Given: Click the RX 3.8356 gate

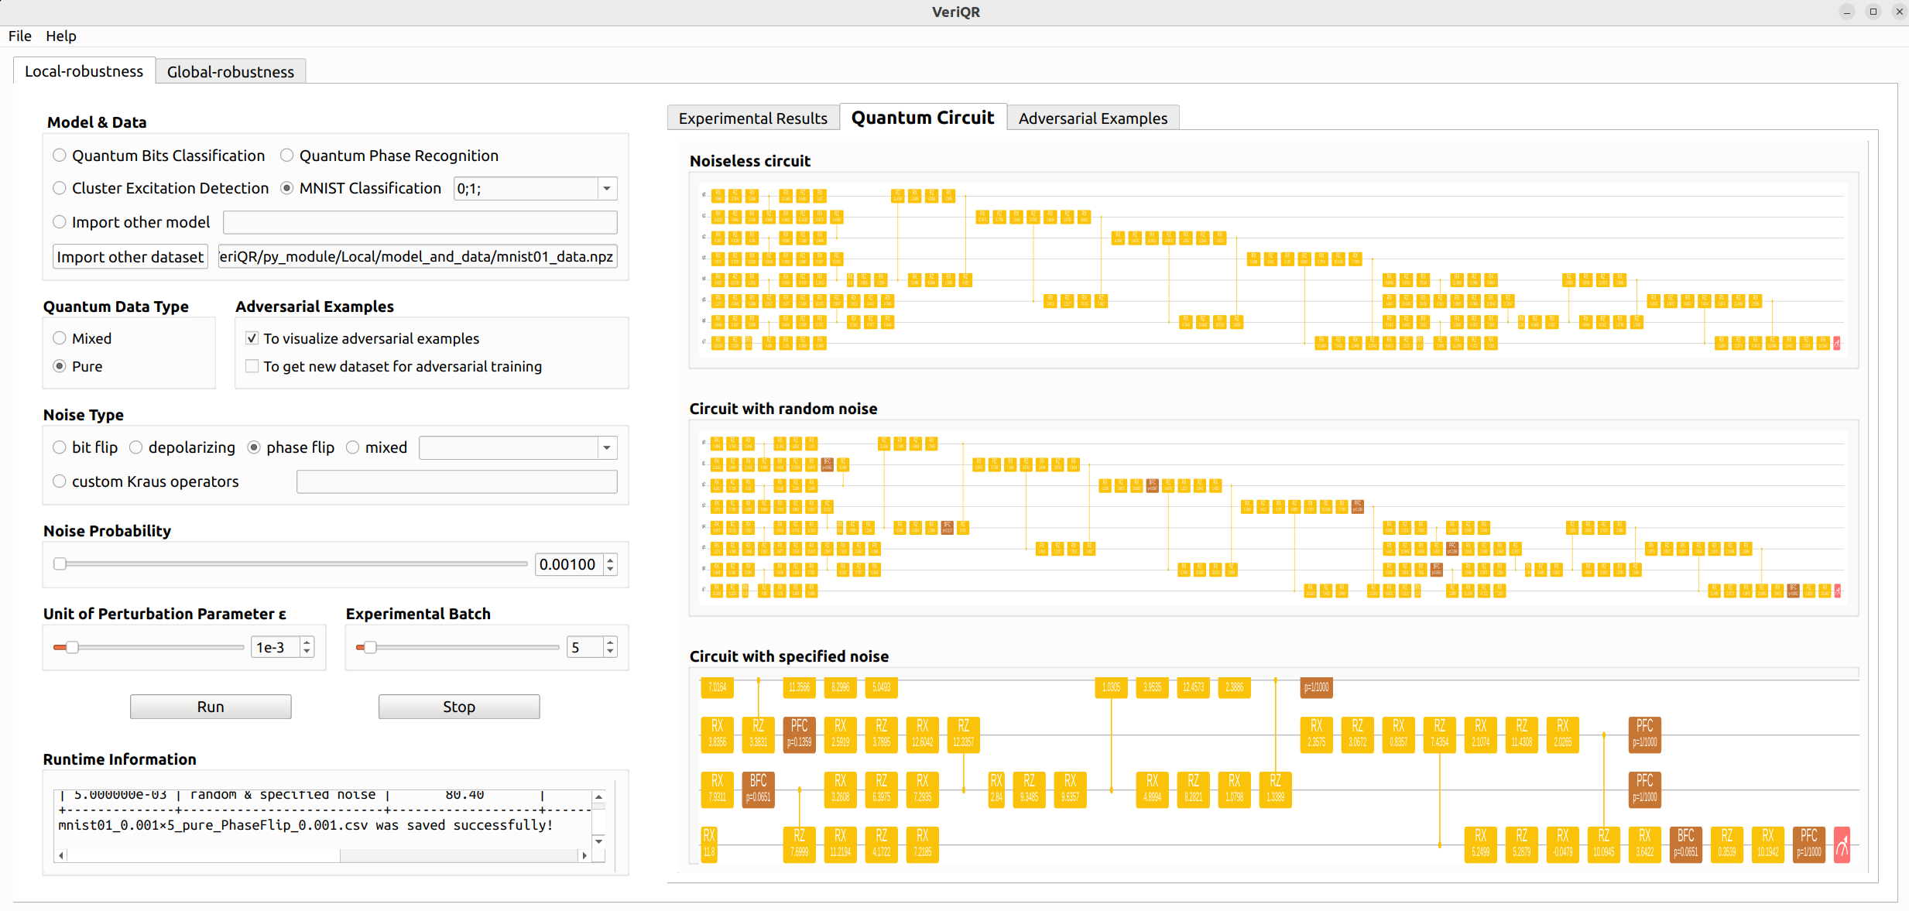Looking at the screenshot, I should click(717, 734).
